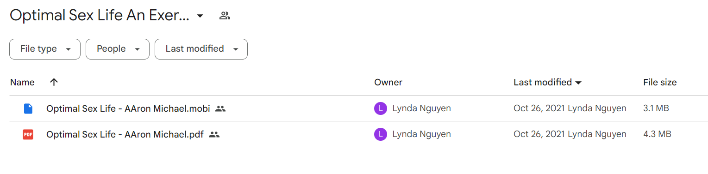Open the Last modified filter chip
Image resolution: width=708 pixels, height=174 pixels.
pyautogui.click(x=201, y=49)
